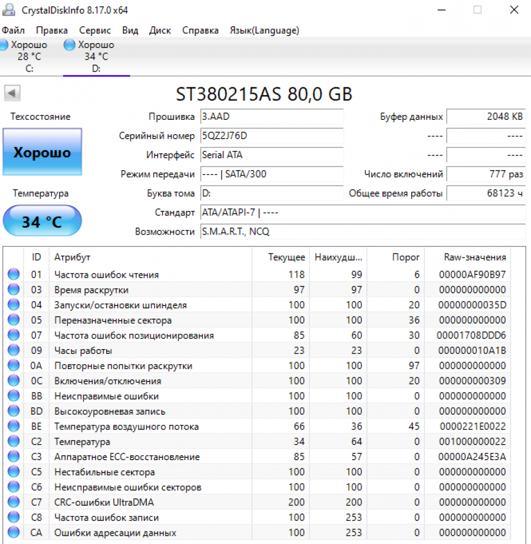
Task: Click the previous disk arrow button
Action: click(x=12, y=93)
